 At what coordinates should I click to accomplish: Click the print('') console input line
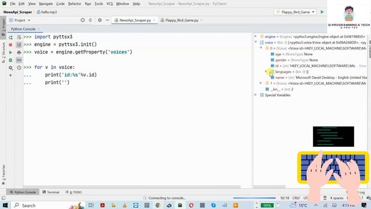[57, 82]
